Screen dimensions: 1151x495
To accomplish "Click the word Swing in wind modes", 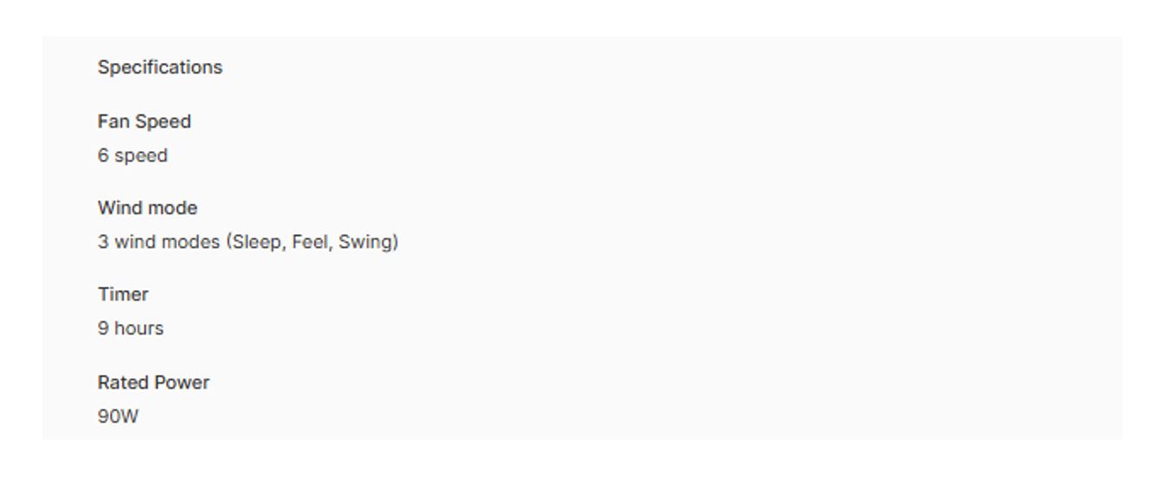I will (x=366, y=243).
